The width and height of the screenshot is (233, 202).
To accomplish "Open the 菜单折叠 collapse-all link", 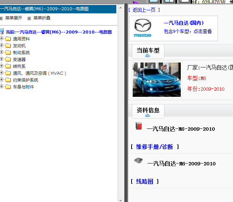I will 42,18.
